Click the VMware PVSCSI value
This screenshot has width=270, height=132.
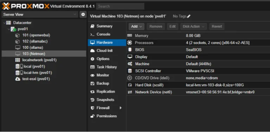200,71
